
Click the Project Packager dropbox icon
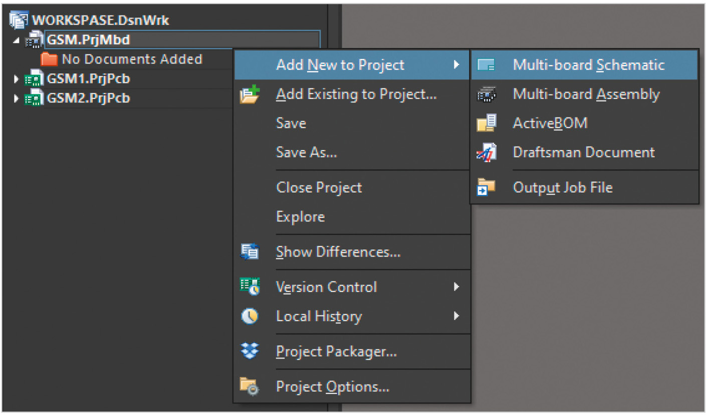click(x=250, y=351)
